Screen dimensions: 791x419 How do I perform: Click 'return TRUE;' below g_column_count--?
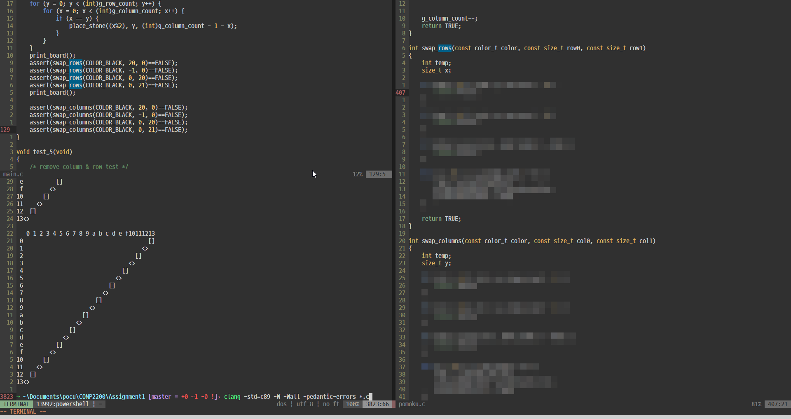pyautogui.click(x=442, y=26)
